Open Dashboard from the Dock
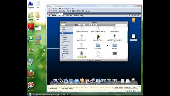Screen dimensions: 170x96 [x=60, y=81]
